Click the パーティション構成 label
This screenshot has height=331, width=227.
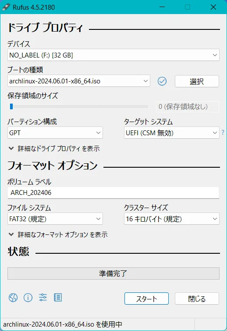(x=32, y=122)
